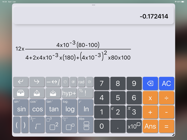Toggle decimal to fraction conversion key

tap(53, 82)
